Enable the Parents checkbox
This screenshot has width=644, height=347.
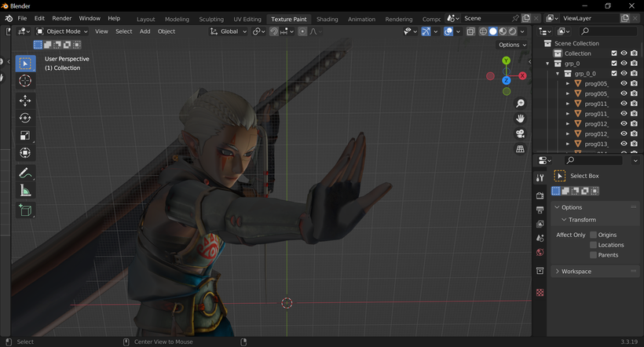click(x=593, y=255)
